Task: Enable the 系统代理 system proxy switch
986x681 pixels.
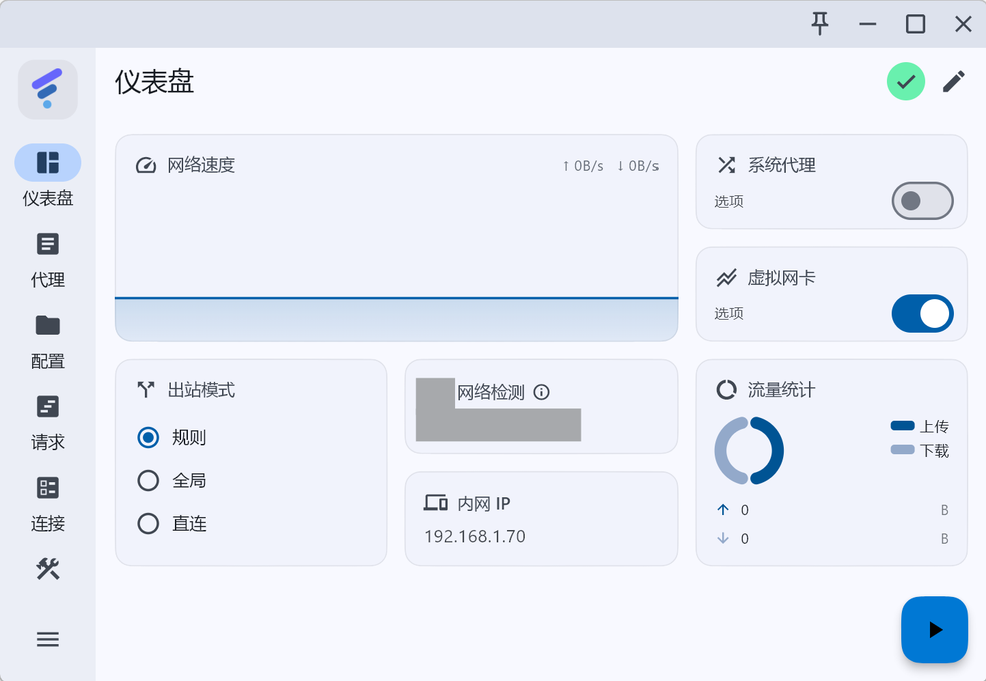Action: click(922, 201)
